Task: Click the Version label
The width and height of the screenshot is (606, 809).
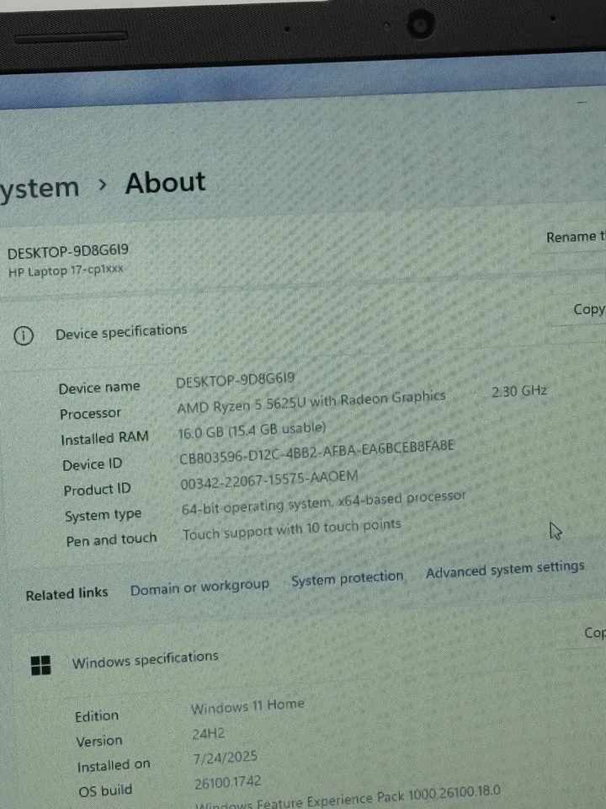Action: click(99, 742)
